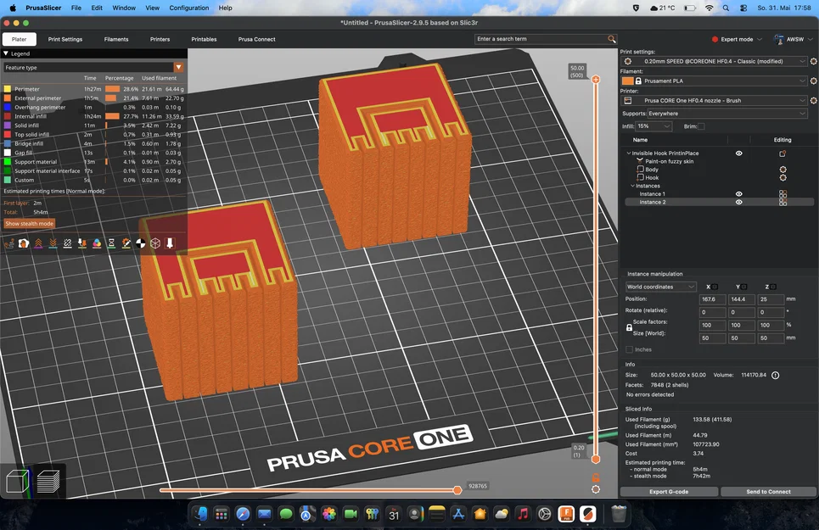819x530 pixels.
Task: Toggle Tool changes icon in legend toolbar
Action: (x=82, y=243)
